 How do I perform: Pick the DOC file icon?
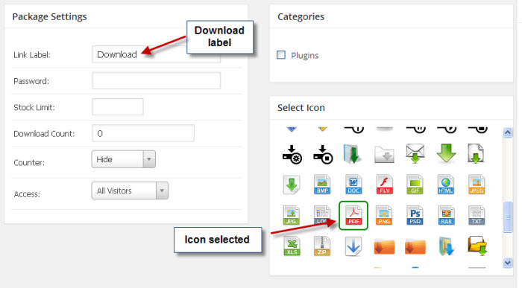[353, 185]
